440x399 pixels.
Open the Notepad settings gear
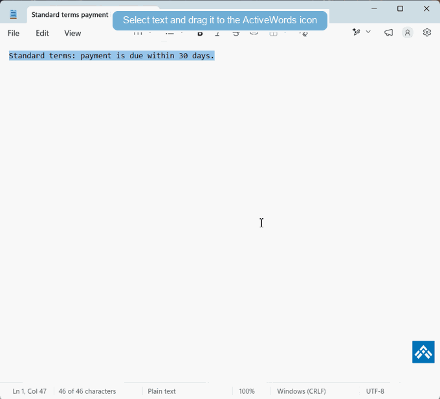pyautogui.click(x=426, y=32)
